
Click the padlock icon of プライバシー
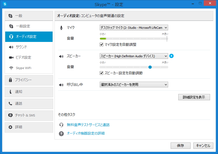10,80
